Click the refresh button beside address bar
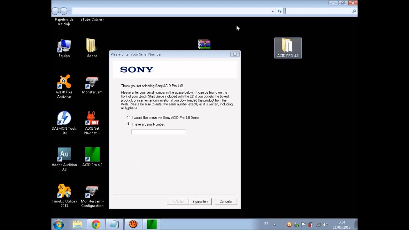The height and width of the screenshot is (230, 409). (280, 11)
